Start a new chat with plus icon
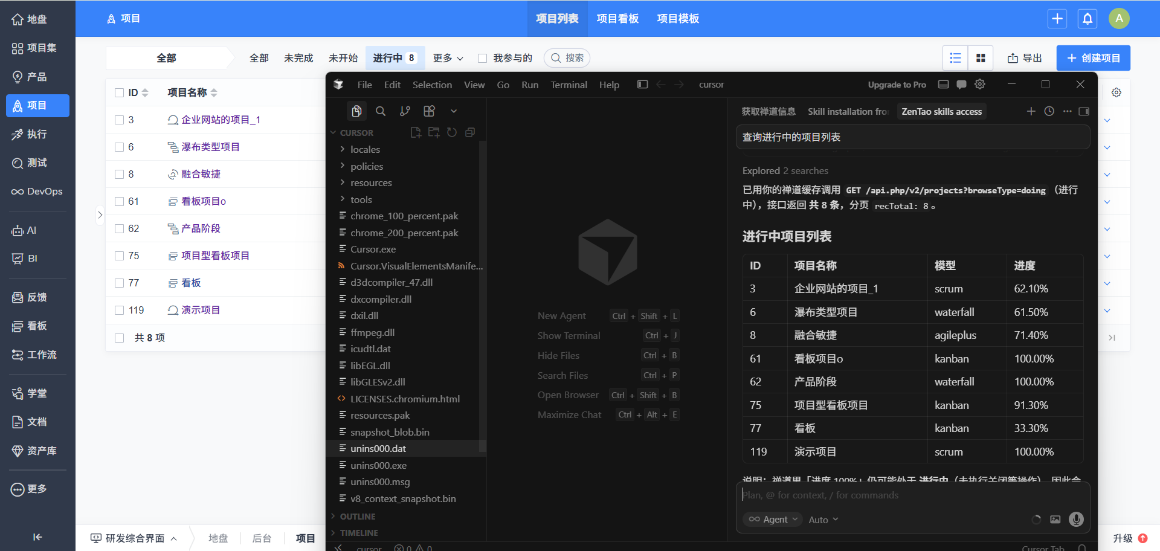The image size is (1160, 551). pyautogui.click(x=1031, y=111)
